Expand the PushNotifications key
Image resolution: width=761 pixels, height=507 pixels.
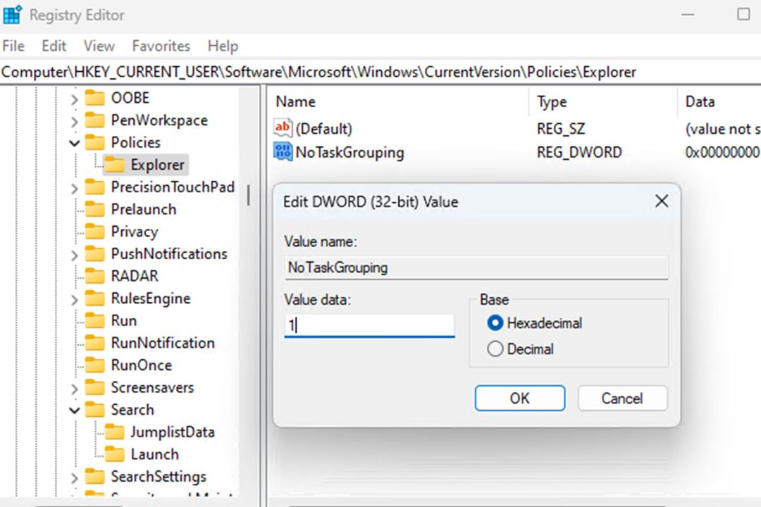point(74,255)
